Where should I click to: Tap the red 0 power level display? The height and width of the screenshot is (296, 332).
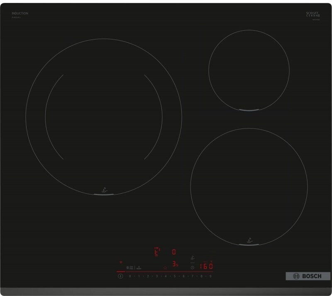click(x=174, y=252)
